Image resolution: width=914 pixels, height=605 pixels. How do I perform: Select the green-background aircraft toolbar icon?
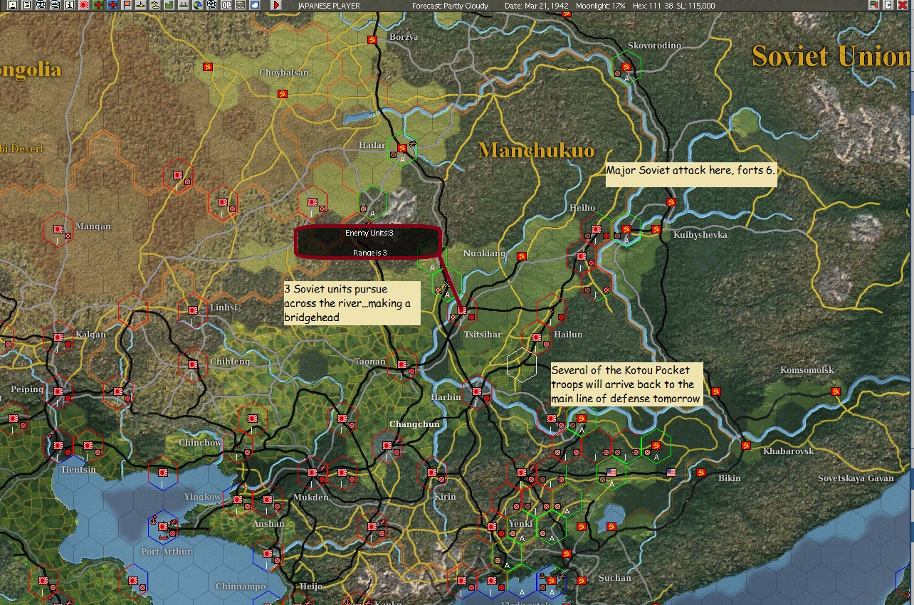click(98, 5)
